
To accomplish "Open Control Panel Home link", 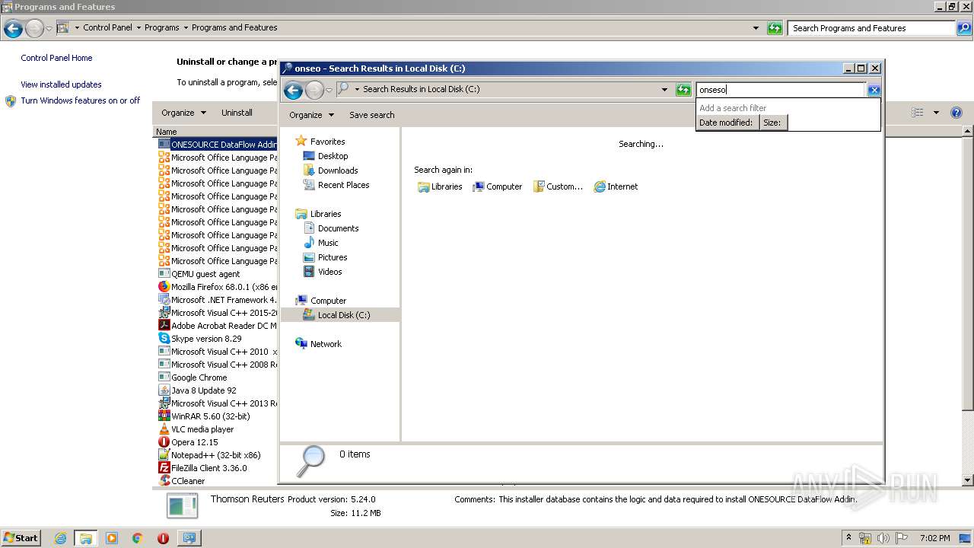I will pyautogui.click(x=56, y=58).
